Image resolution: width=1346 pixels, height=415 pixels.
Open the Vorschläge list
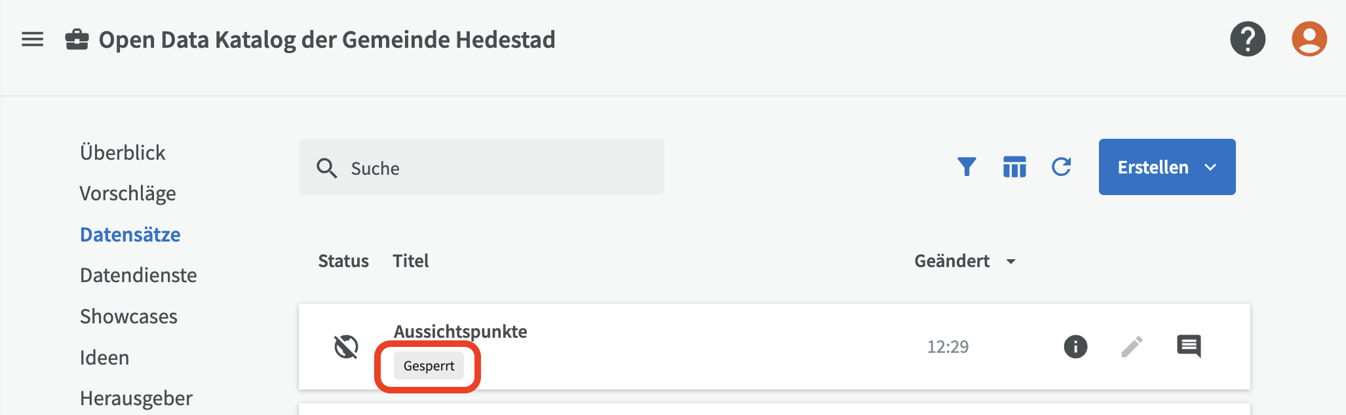pos(128,193)
